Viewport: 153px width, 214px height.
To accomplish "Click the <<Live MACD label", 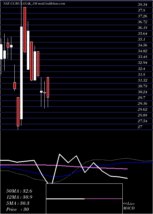I will point(129,206).
